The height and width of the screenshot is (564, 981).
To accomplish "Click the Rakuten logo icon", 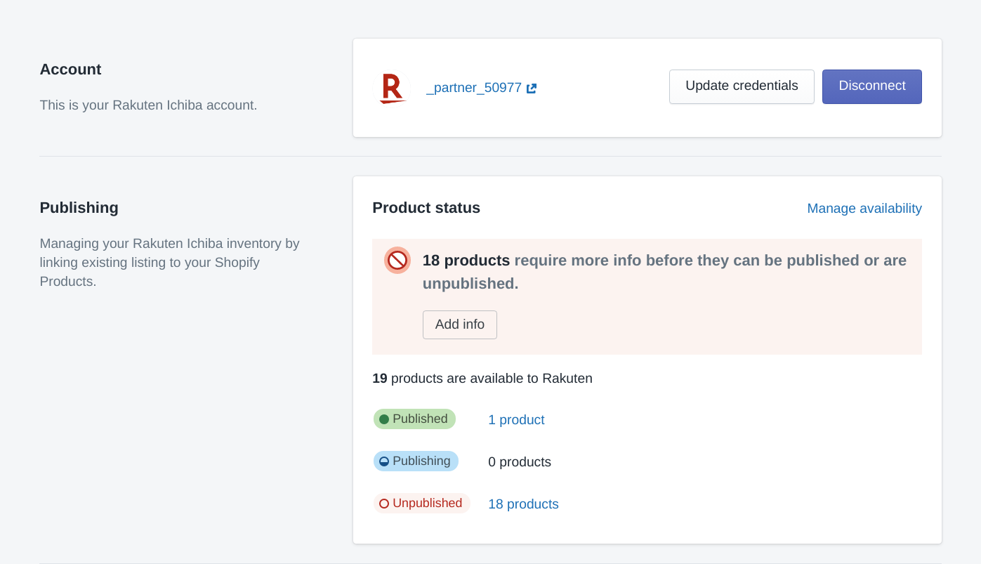I will [392, 88].
